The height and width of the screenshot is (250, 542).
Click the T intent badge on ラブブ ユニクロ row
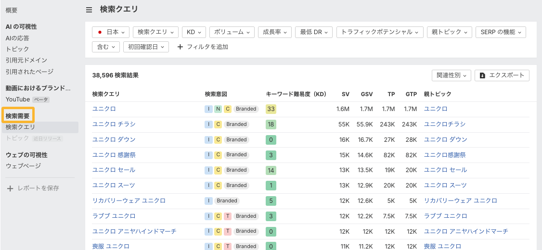(x=228, y=216)
